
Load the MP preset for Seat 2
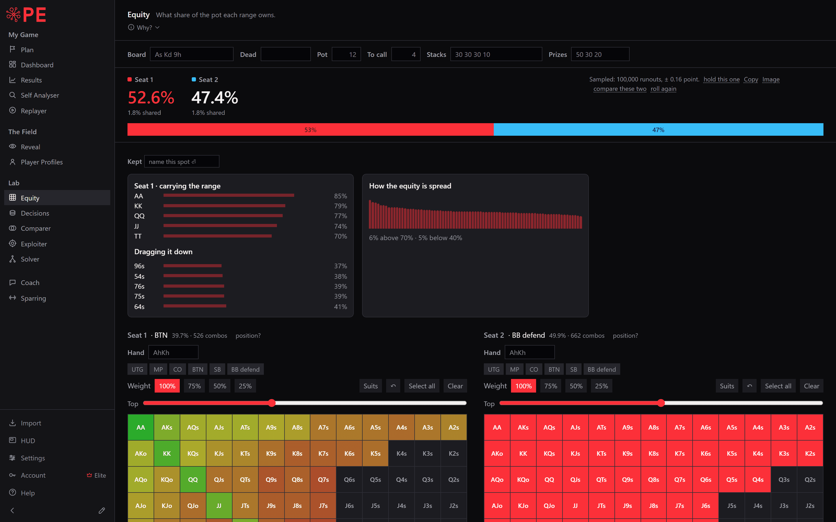click(514, 369)
